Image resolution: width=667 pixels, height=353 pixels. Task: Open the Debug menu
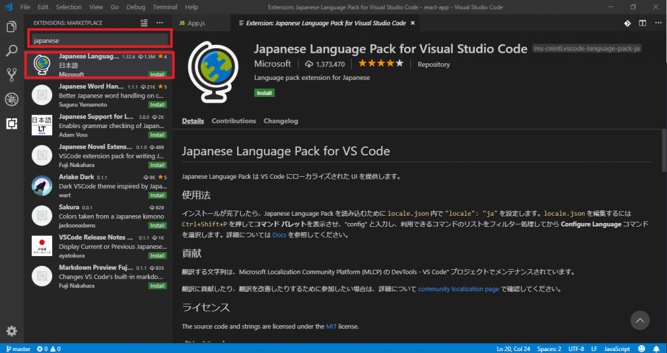[x=135, y=7]
